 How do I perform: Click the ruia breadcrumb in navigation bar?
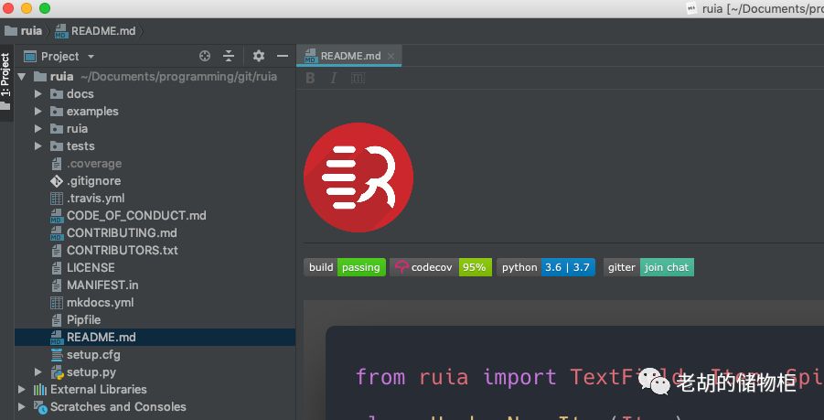(24, 31)
